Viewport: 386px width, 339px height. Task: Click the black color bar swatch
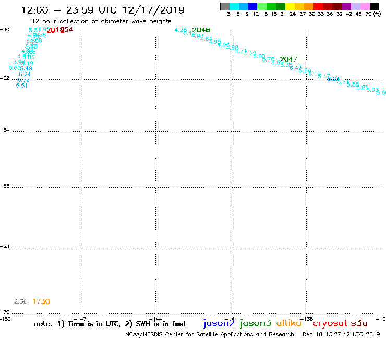374,6
